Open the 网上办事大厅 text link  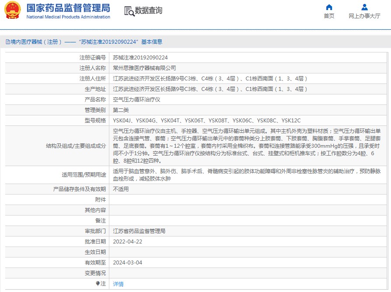(x=364, y=16)
